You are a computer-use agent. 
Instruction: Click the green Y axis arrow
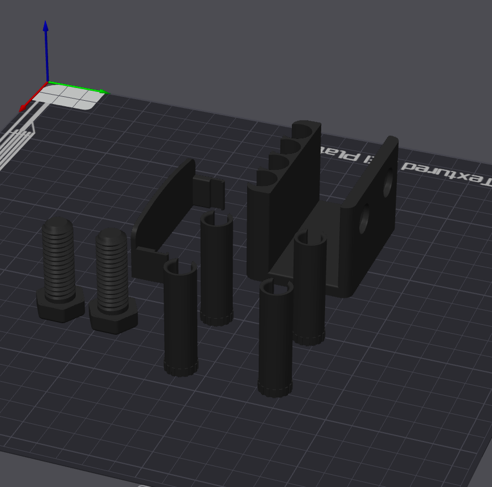coord(78,87)
